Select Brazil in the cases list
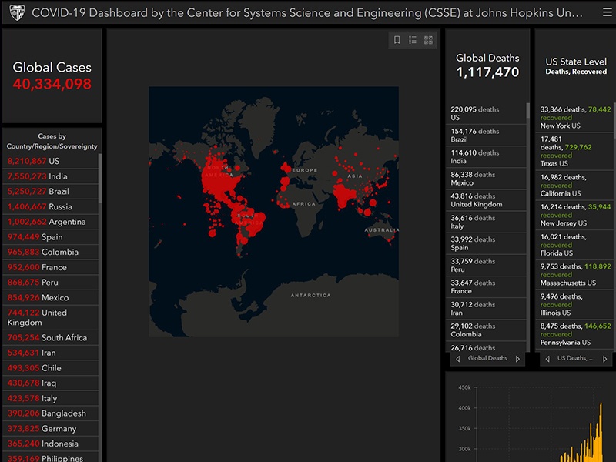 tap(50, 191)
